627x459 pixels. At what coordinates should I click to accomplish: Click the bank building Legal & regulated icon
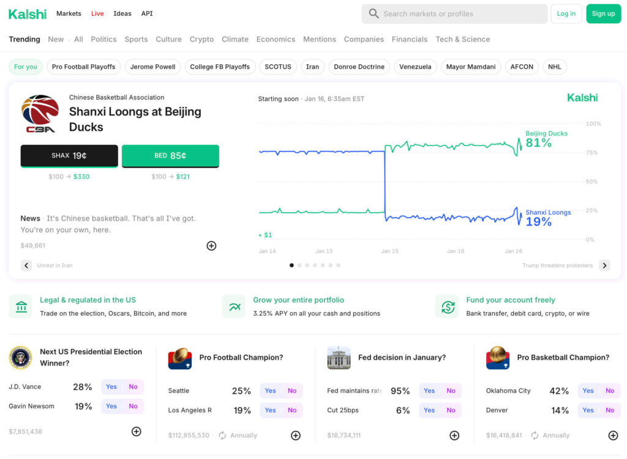pyautogui.click(x=21, y=307)
